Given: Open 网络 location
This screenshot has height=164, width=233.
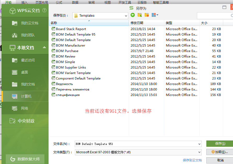Looking at the screenshot, I should (x=25, y=108).
